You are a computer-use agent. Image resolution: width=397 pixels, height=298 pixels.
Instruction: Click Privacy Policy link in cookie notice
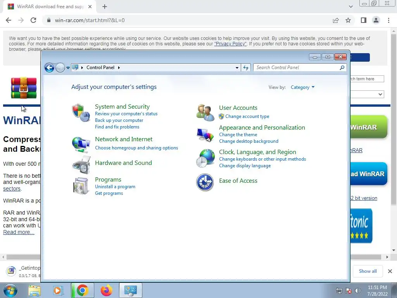230,43
